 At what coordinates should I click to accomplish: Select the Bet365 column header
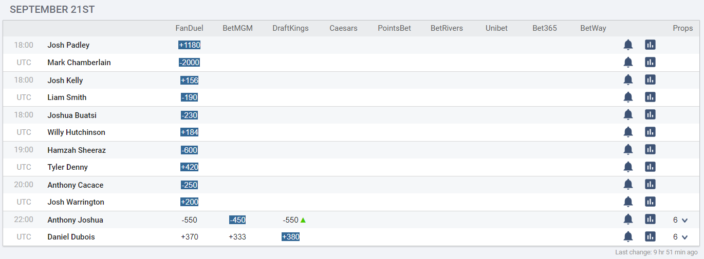pyautogui.click(x=545, y=28)
